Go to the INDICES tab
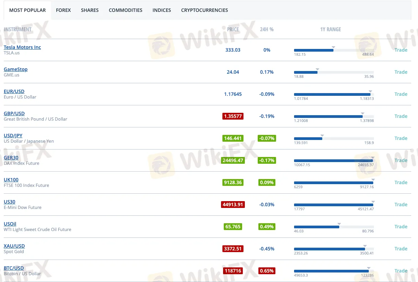Viewport: 418px width, 282px height. point(162,10)
